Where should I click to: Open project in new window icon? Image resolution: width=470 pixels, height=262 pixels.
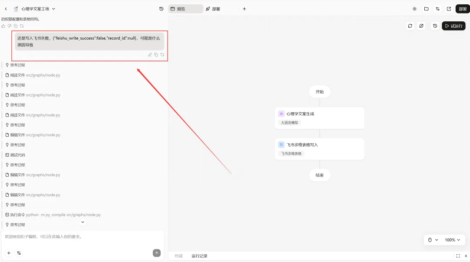click(449, 9)
